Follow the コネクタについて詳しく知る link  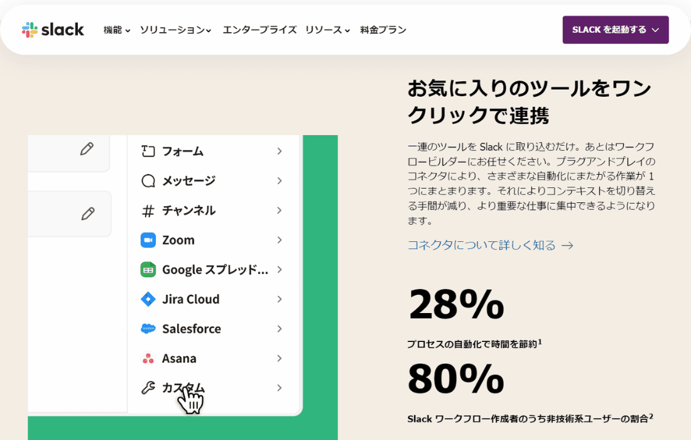[491, 245]
